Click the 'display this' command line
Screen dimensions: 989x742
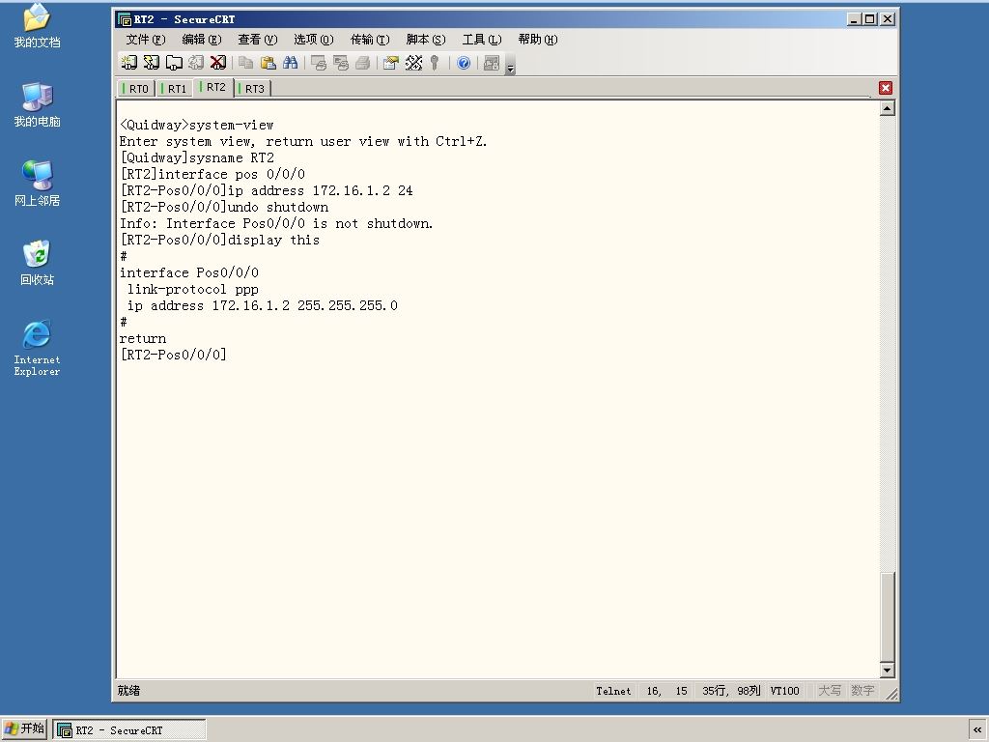click(x=219, y=240)
